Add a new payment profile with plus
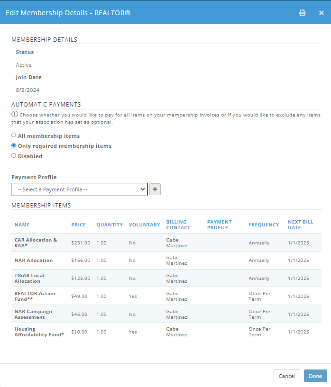The height and width of the screenshot is (387, 331). (x=155, y=189)
